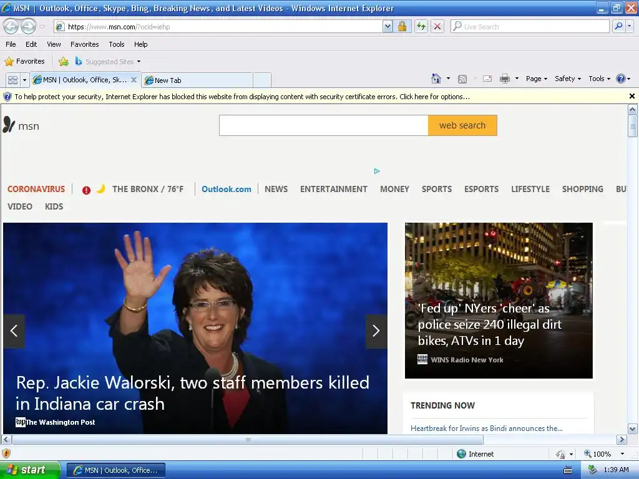
Task: Open Quick Tabs grid icon
Action: click(12, 80)
